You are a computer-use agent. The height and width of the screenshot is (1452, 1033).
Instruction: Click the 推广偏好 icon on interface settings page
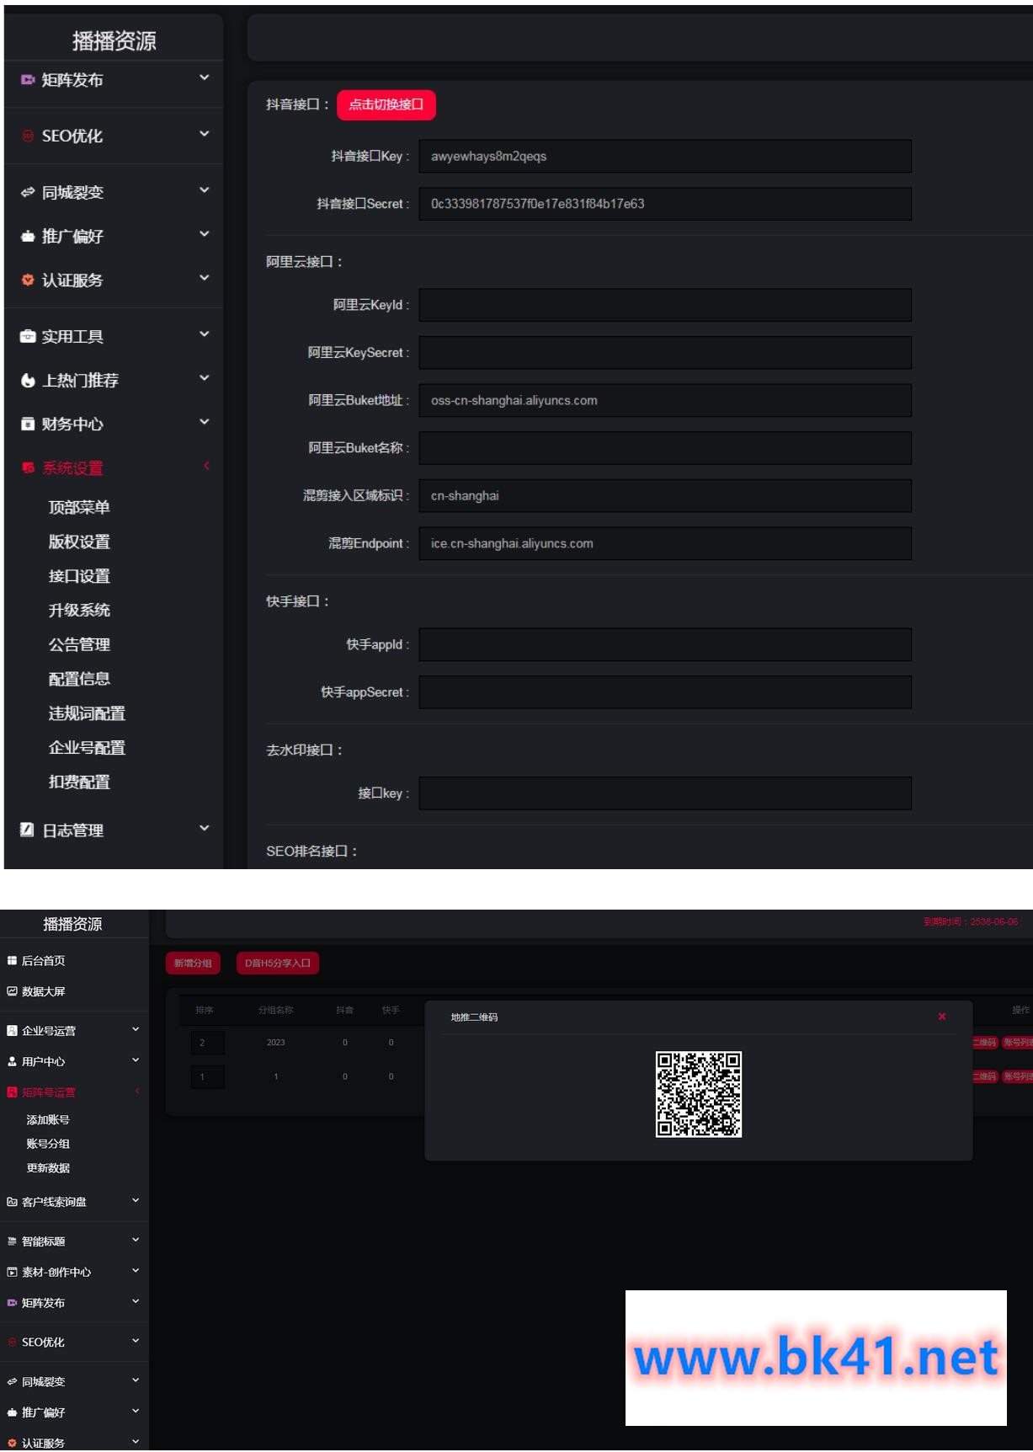(x=28, y=236)
